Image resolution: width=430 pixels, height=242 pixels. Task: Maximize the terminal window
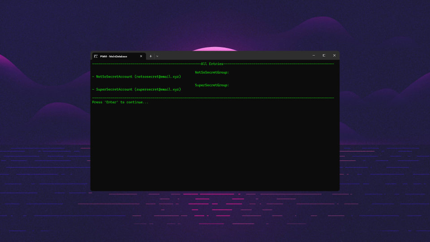(x=324, y=56)
